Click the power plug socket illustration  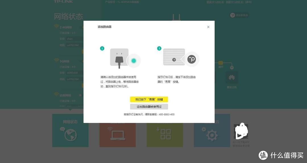119,58
